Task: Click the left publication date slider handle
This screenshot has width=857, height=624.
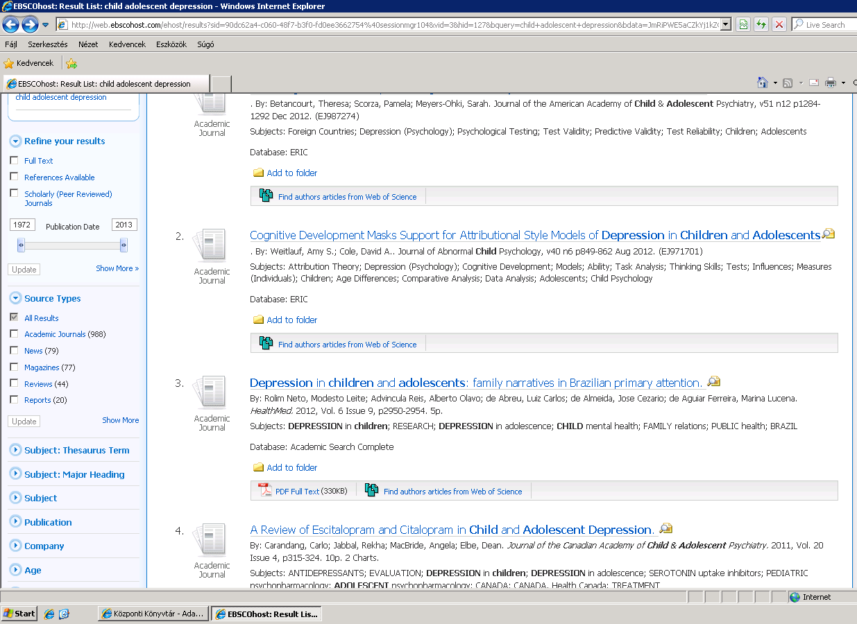Action: click(21, 245)
